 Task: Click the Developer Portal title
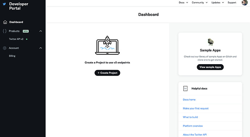tap(18, 6)
